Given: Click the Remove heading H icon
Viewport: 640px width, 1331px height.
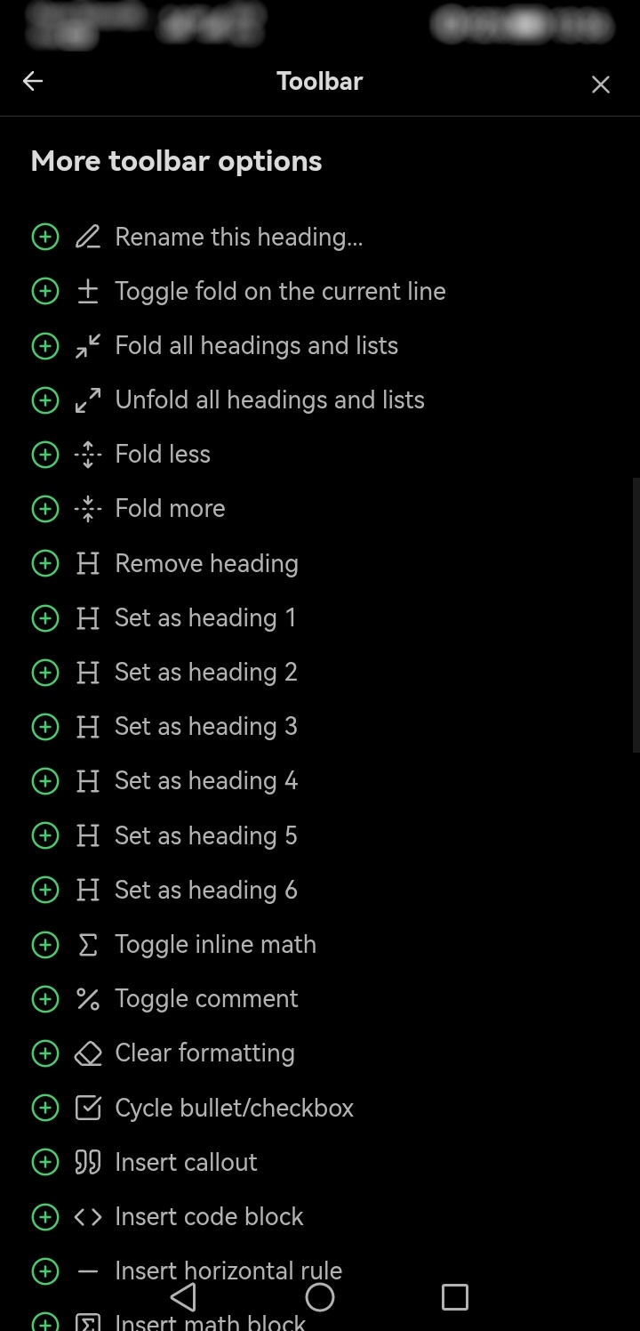Looking at the screenshot, I should pos(87,562).
